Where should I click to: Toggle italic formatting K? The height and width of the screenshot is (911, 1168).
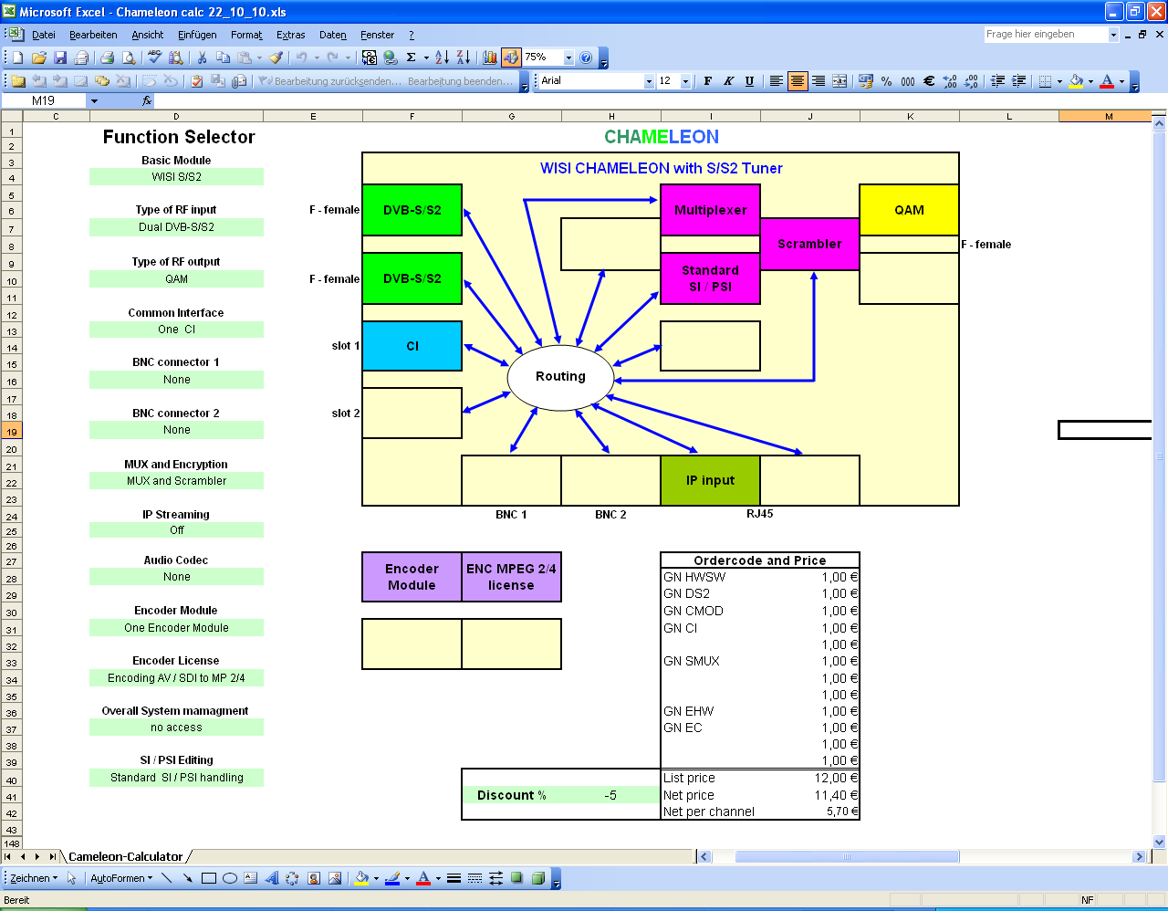(x=728, y=81)
